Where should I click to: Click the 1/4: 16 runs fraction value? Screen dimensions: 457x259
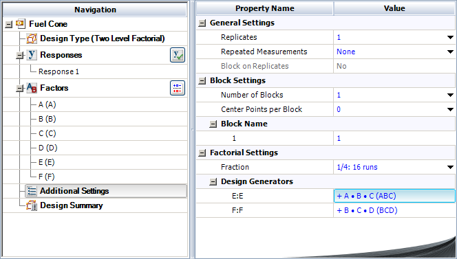pyautogui.click(x=357, y=168)
